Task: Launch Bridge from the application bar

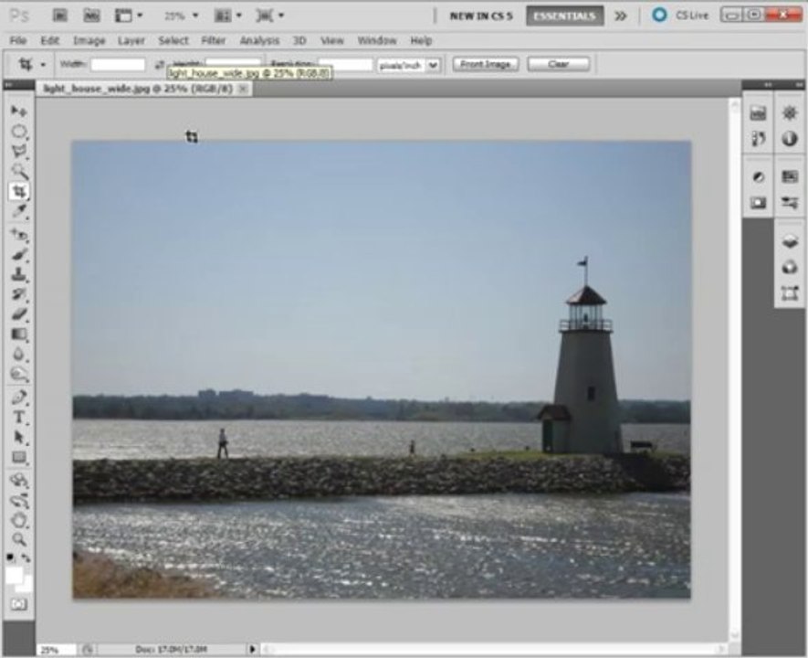Action: coord(59,16)
